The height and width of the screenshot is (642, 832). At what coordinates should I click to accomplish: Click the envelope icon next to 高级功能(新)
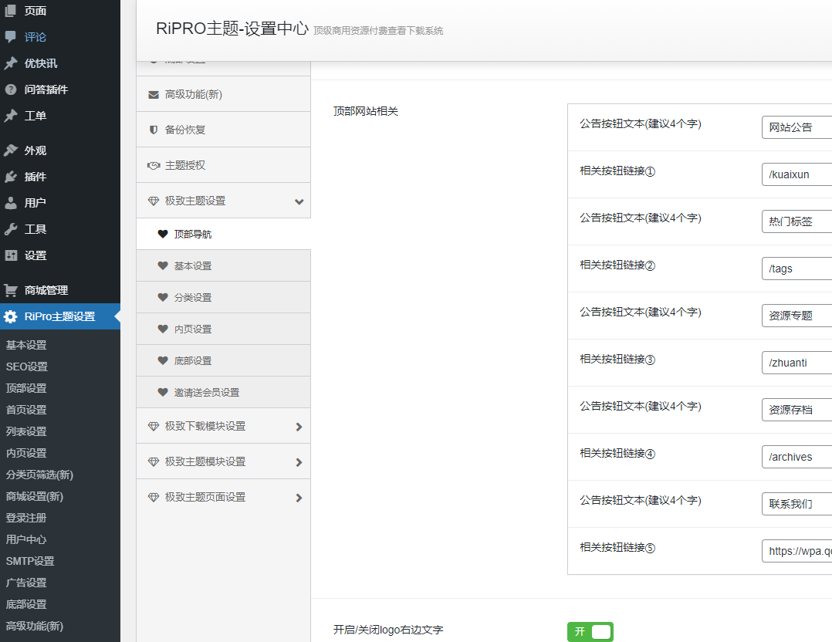point(153,94)
